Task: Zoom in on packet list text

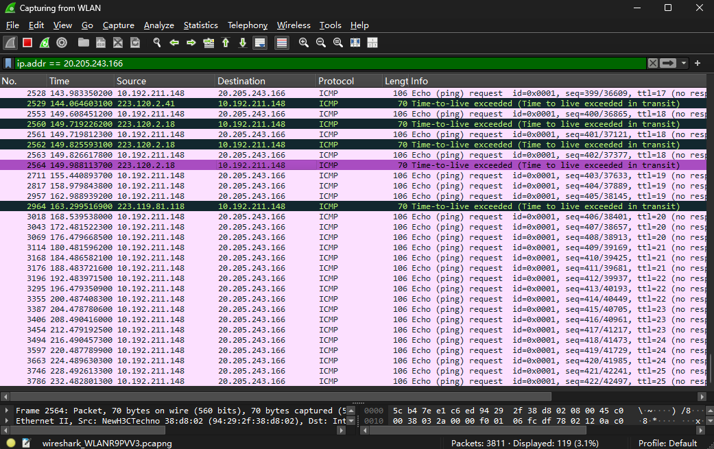Action: (304, 43)
